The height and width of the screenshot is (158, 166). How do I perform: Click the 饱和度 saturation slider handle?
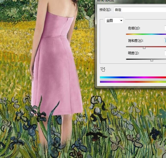pyautogui.click(x=144, y=48)
